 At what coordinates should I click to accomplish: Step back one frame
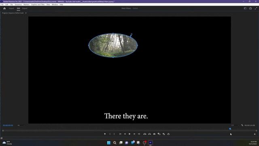pyautogui.click(x=125, y=134)
